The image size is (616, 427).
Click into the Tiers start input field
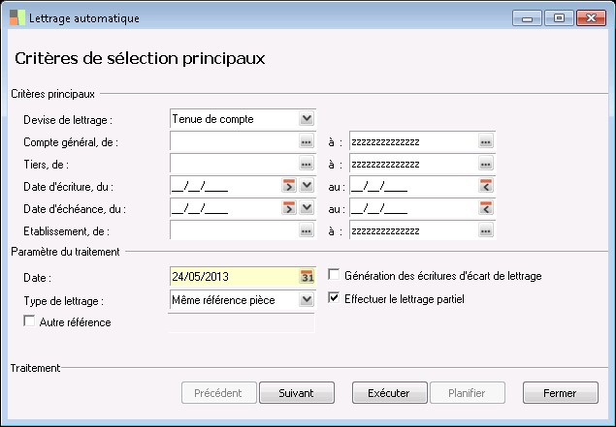pyautogui.click(x=233, y=164)
